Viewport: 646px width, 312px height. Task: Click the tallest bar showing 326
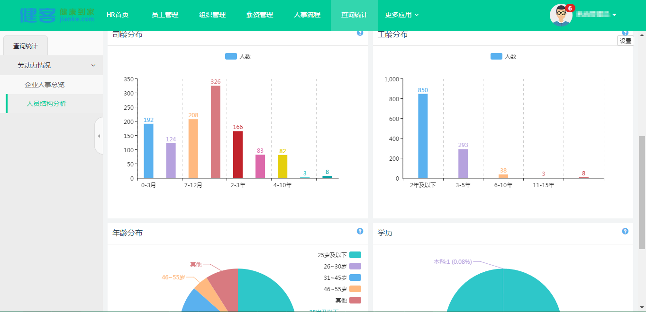[216, 132]
